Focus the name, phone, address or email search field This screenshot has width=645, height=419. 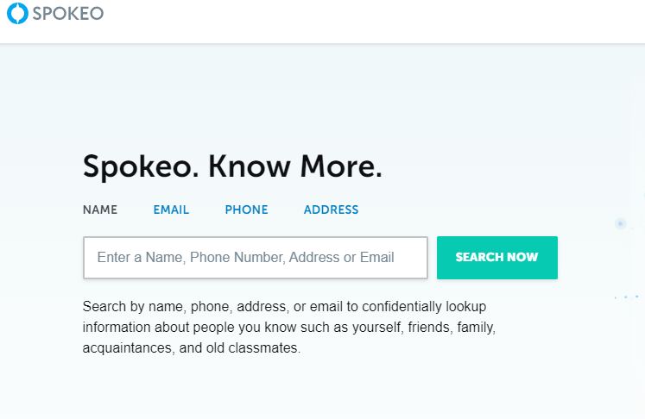click(256, 258)
